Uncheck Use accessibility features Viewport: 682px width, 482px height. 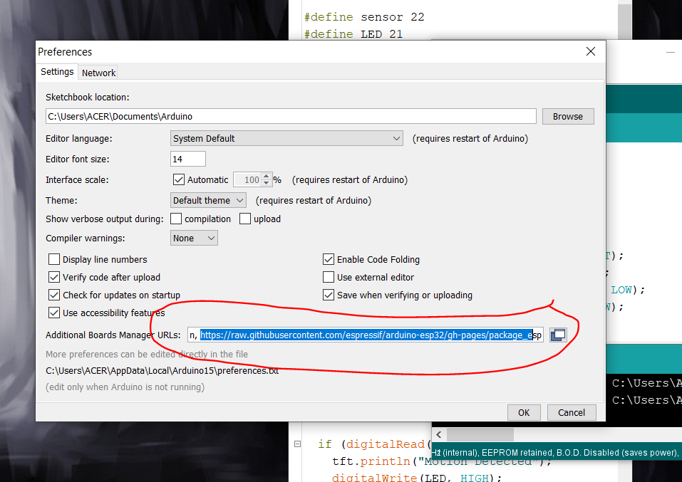[54, 313]
